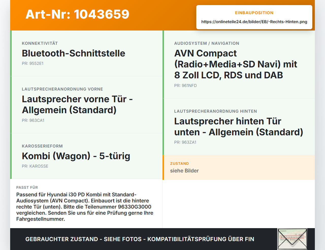Select Lautsprecher hinten Tür unten title
The image size is (325, 250).
(x=239, y=127)
